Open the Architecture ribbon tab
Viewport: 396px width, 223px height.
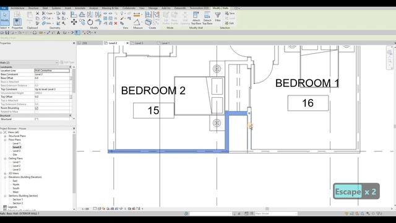[17, 8]
